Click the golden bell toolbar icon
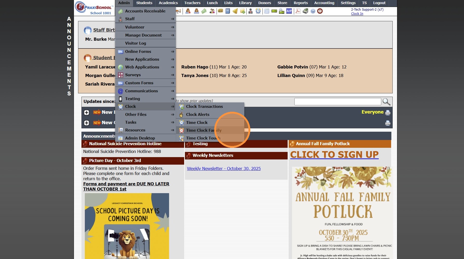The height and width of the screenshot is (259, 464). [235, 11]
